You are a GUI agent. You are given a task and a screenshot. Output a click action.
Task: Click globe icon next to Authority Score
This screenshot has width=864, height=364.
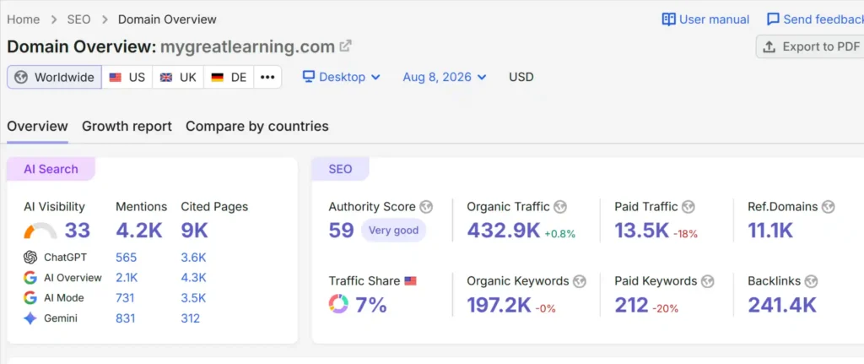pos(426,207)
